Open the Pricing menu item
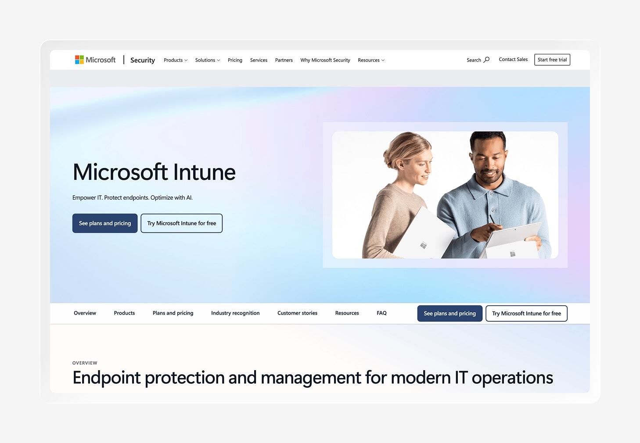This screenshot has height=443, width=640. (x=235, y=60)
